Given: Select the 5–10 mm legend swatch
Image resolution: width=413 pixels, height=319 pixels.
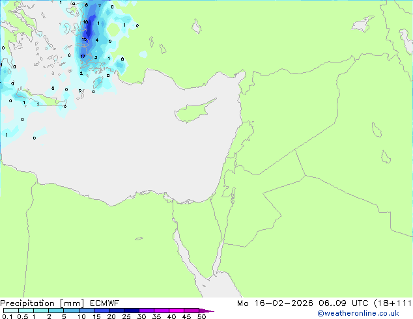Looking at the screenshot, I should [71, 311].
